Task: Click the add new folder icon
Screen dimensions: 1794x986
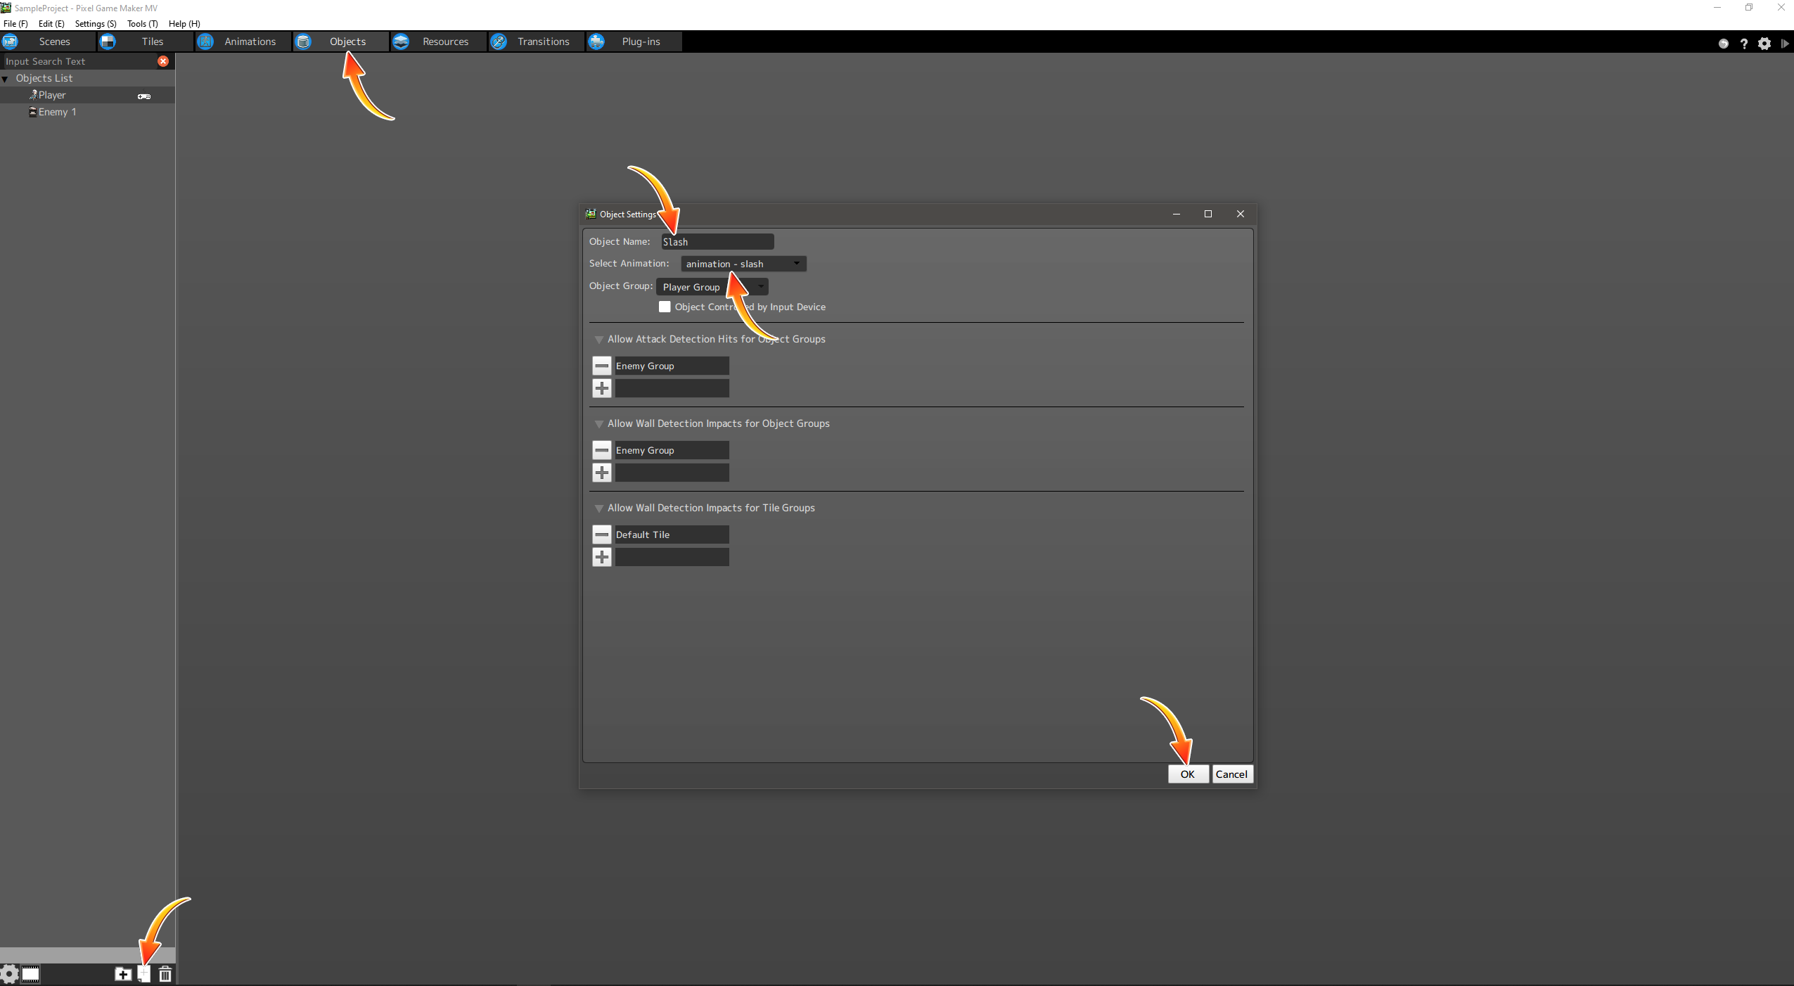Action: point(123,974)
